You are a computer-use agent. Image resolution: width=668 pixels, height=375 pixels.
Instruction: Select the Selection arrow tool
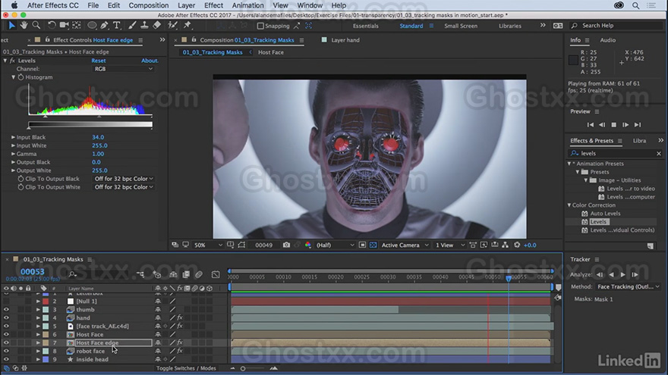point(11,26)
